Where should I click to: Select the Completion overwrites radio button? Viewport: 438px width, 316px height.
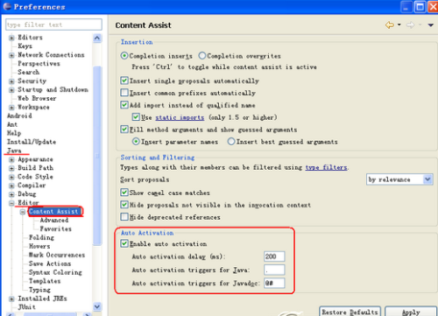(x=202, y=56)
